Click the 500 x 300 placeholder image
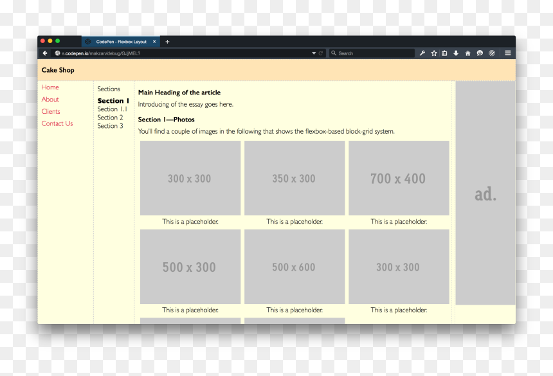This screenshot has height=376, width=553. pos(190,266)
